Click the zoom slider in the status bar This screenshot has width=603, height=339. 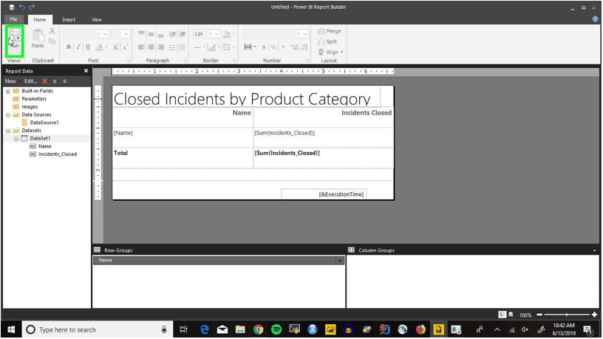click(567, 315)
